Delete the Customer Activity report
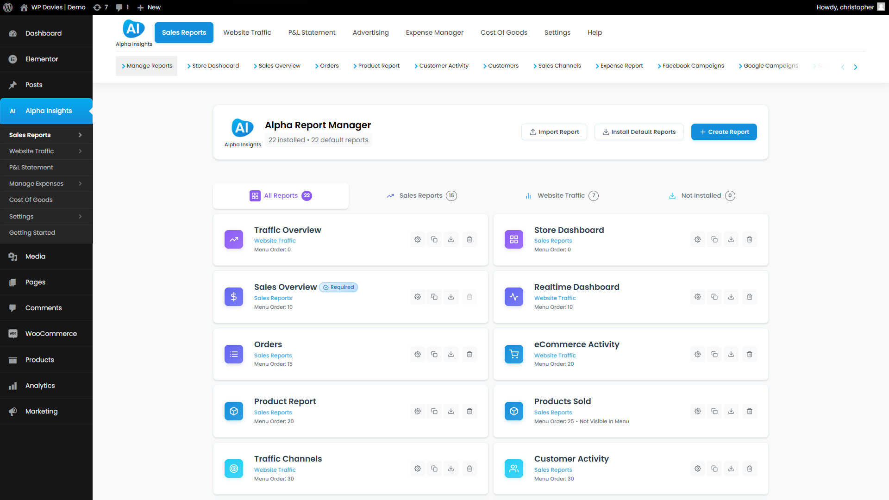The width and height of the screenshot is (889, 500). (x=750, y=469)
